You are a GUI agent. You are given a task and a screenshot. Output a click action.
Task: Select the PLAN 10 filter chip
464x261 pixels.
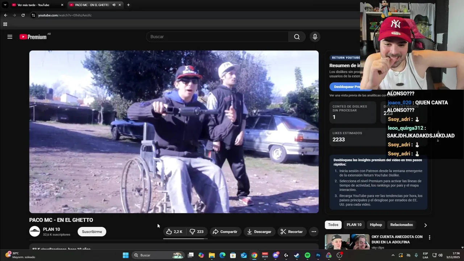(x=354, y=225)
